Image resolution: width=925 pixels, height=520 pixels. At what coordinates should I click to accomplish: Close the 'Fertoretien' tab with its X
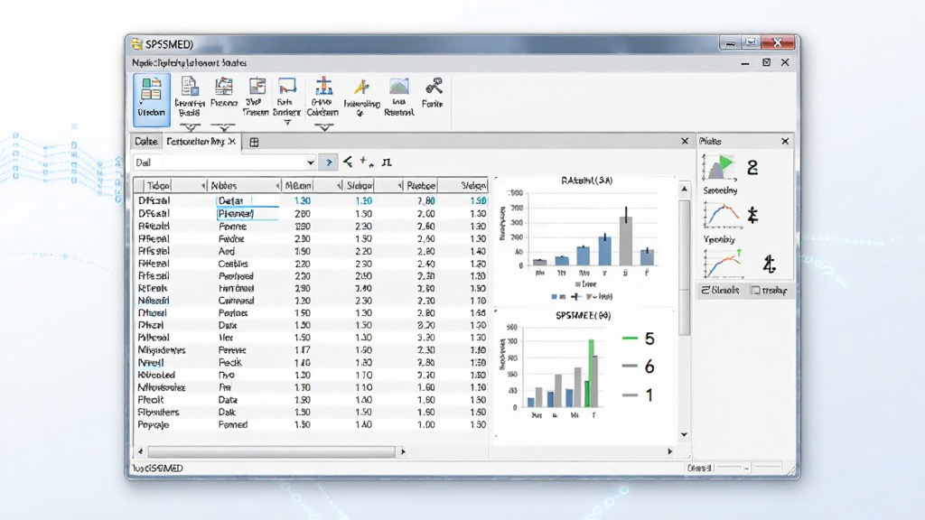232,142
